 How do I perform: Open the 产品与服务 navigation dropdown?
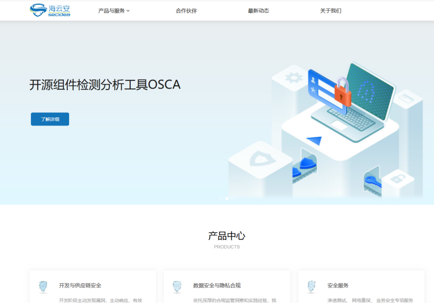pyautogui.click(x=111, y=11)
